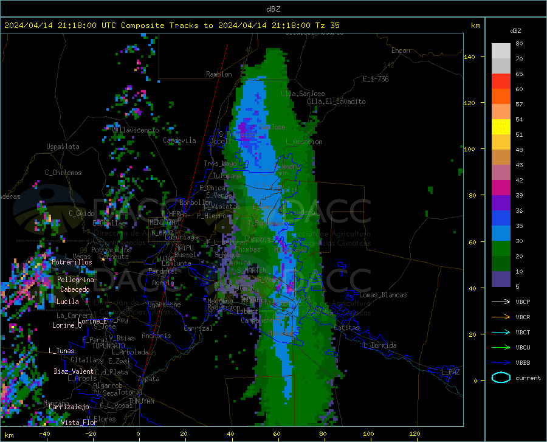Viewport: 547px width, 442px height.
Task: Click the Lucila label
Action: (x=67, y=302)
